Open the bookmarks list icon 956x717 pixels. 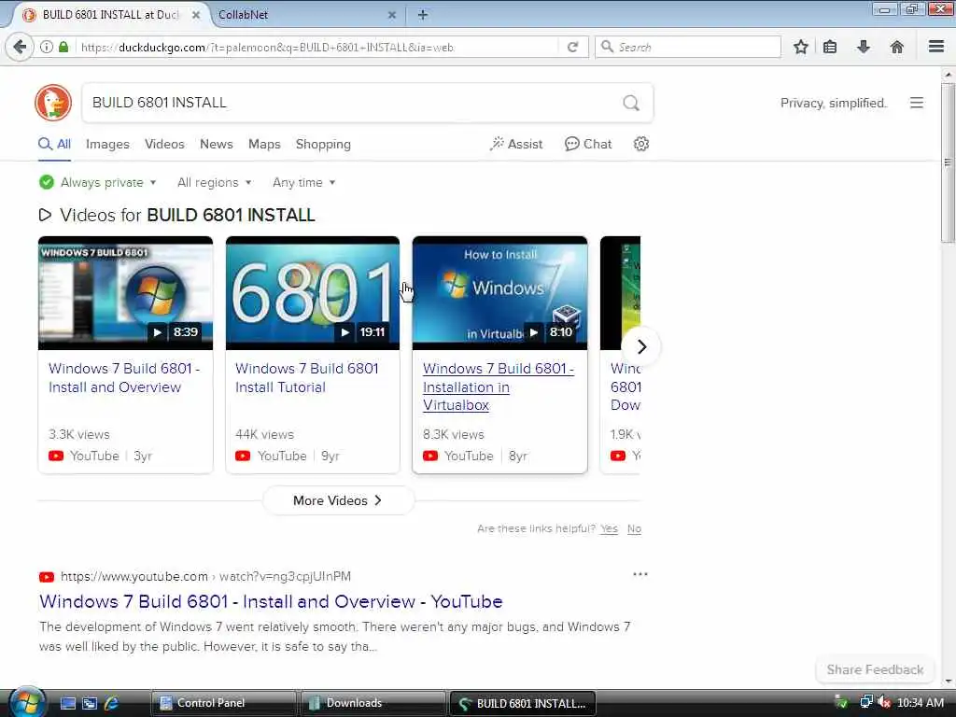tap(830, 47)
